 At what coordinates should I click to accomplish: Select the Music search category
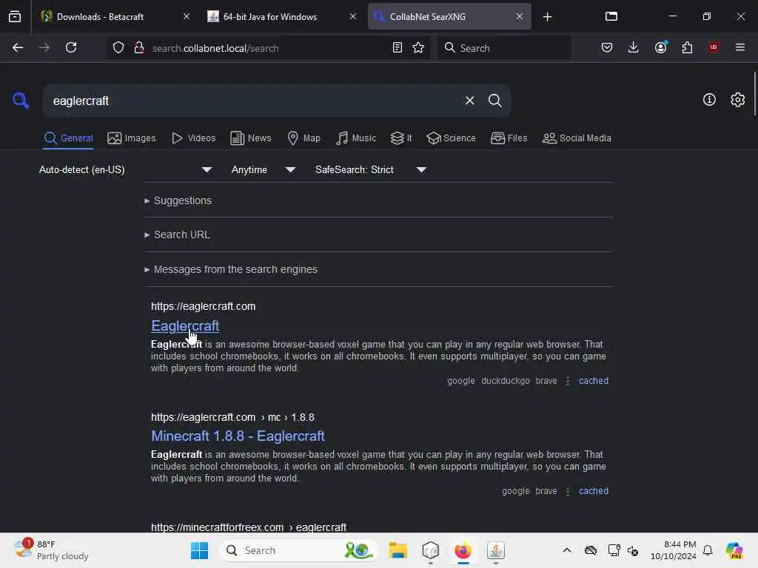(x=356, y=138)
